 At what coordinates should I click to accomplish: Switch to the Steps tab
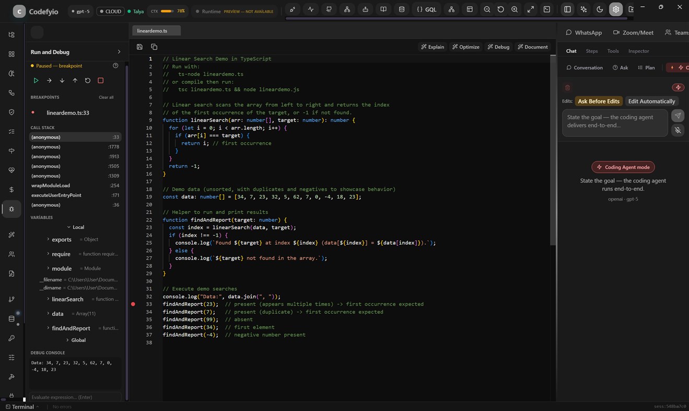pyautogui.click(x=592, y=51)
